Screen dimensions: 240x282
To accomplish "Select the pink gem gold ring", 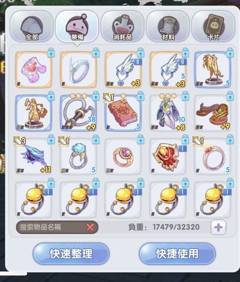I will pos(123,156).
